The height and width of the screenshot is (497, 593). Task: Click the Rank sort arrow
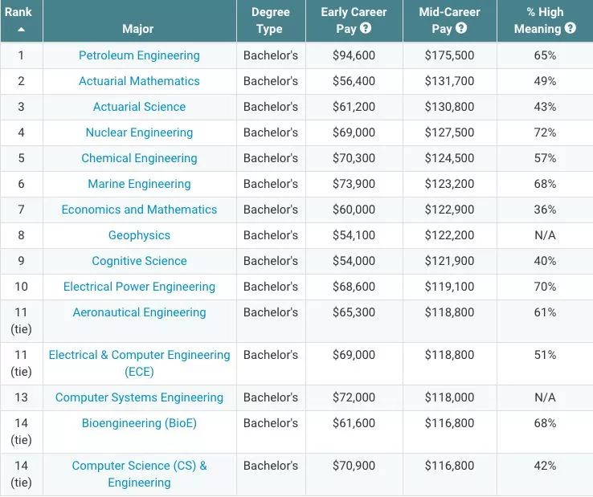click(x=21, y=29)
